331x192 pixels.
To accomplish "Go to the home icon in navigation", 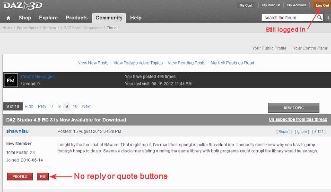I will 9,18.
